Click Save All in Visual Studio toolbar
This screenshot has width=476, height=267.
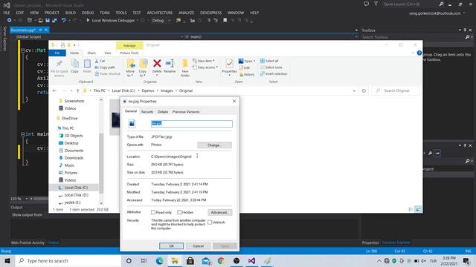(54, 20)
